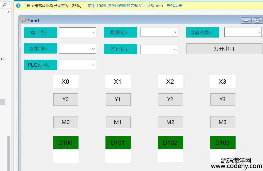
Task: Expand the 波特率 baud rate combo box
Action: 77,49
